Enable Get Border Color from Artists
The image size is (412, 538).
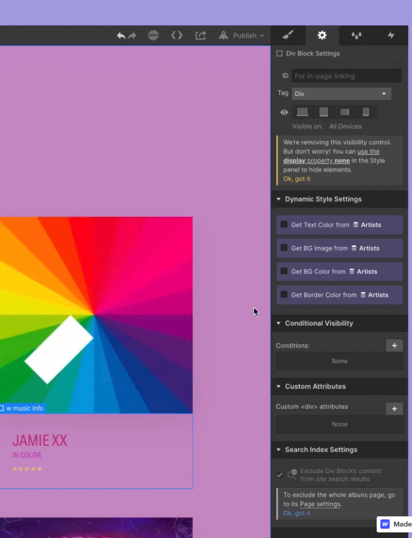pyautogui.click(x=284, y=294)
